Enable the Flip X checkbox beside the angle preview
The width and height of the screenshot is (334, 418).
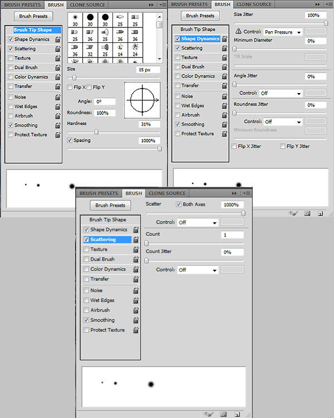tap(70, 88)
